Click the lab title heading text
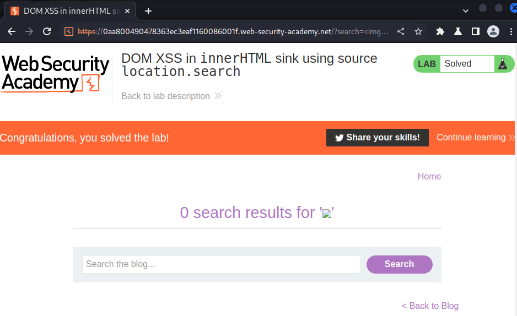 (249, 65)
